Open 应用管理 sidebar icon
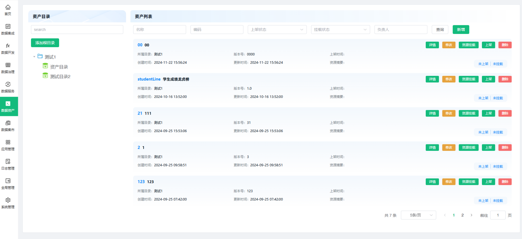This screenshot has height=239, width=522. coord(8,142)
